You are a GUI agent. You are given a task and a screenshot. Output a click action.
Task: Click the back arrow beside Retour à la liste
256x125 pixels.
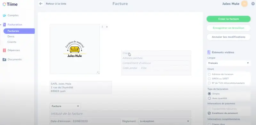(x=41, y=4)
